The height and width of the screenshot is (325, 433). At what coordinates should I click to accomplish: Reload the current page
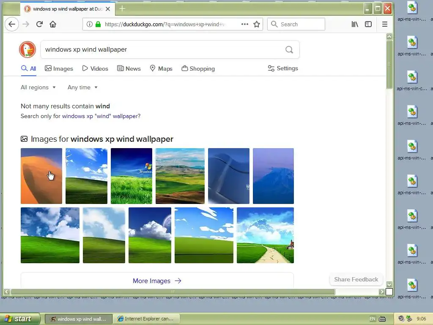tap(39, 24)
